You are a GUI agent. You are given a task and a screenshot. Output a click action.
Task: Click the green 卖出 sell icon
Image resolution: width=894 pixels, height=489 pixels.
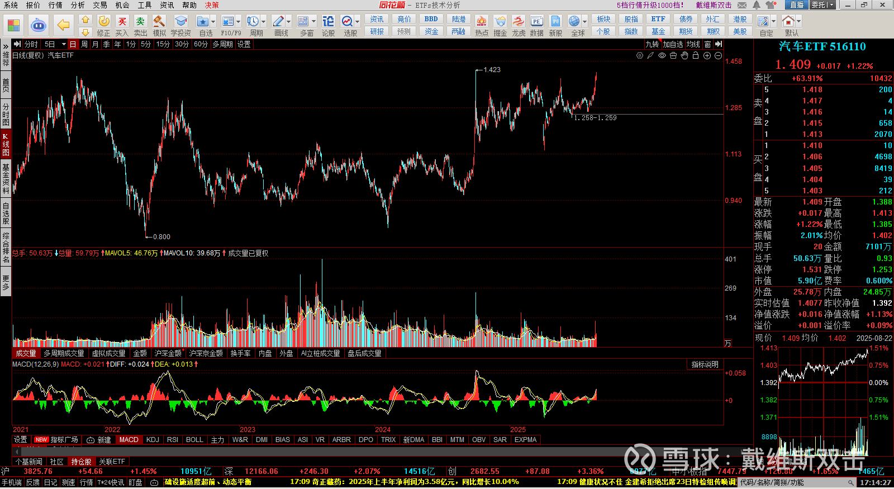(x=140, y=26)
